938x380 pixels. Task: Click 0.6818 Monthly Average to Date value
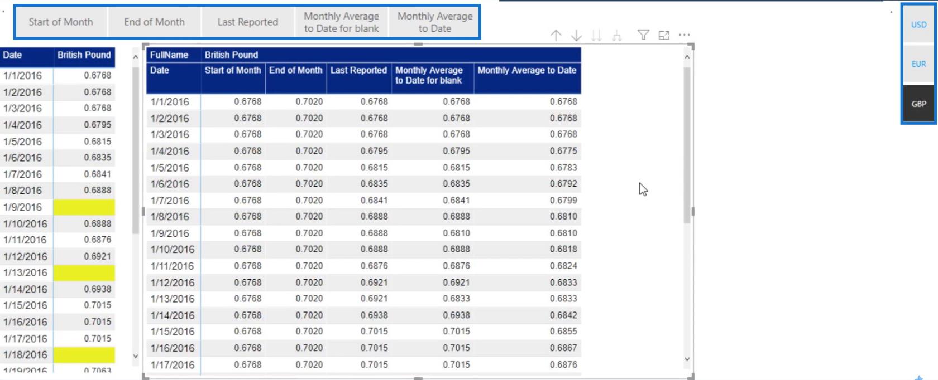563,249
